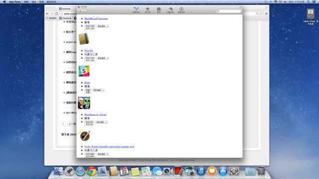The image size is (319, 179).
Task: Open Photo Booth from the Dock
Action: click(179, 171)
